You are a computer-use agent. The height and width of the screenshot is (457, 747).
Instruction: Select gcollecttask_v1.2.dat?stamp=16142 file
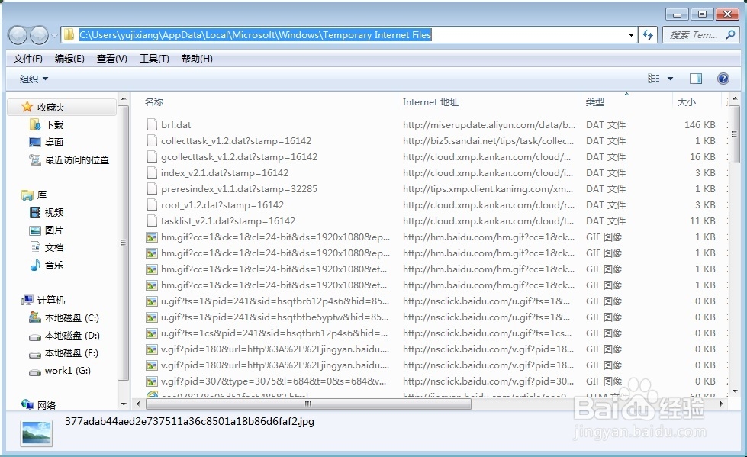[239, 156]
